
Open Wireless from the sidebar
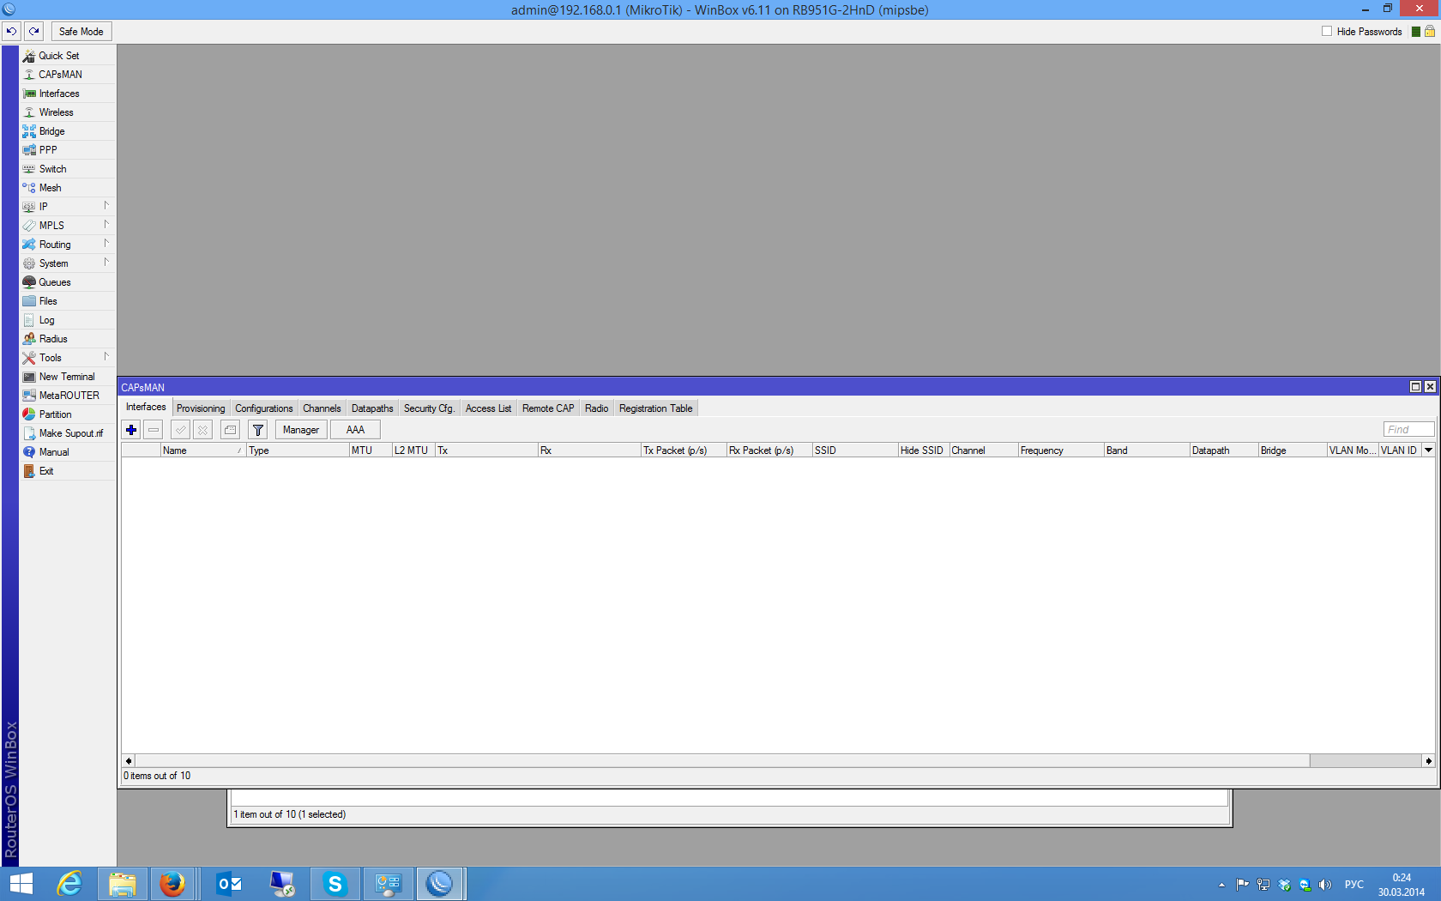68,112
